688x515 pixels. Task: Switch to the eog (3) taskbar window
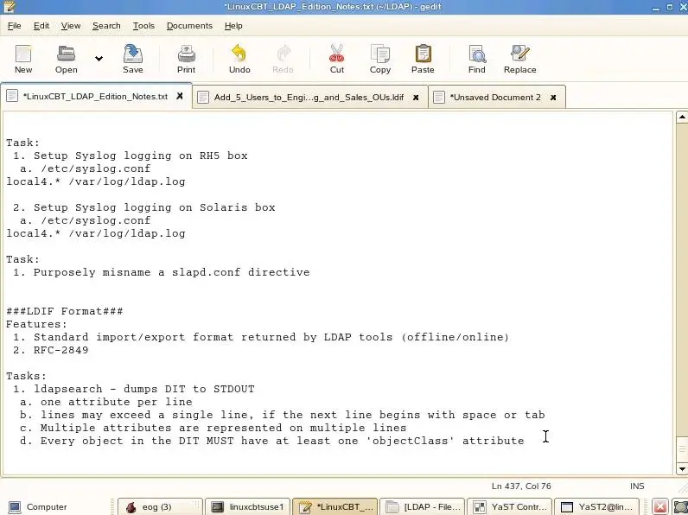[x=160, y=506]
